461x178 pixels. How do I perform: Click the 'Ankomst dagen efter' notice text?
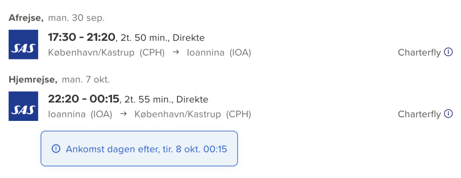(146, 149)
